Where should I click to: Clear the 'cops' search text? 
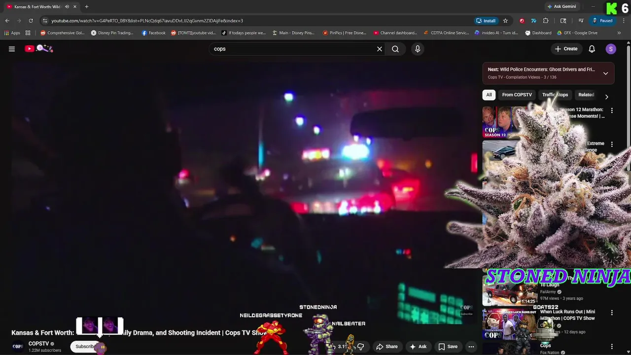tap(380, 49)
